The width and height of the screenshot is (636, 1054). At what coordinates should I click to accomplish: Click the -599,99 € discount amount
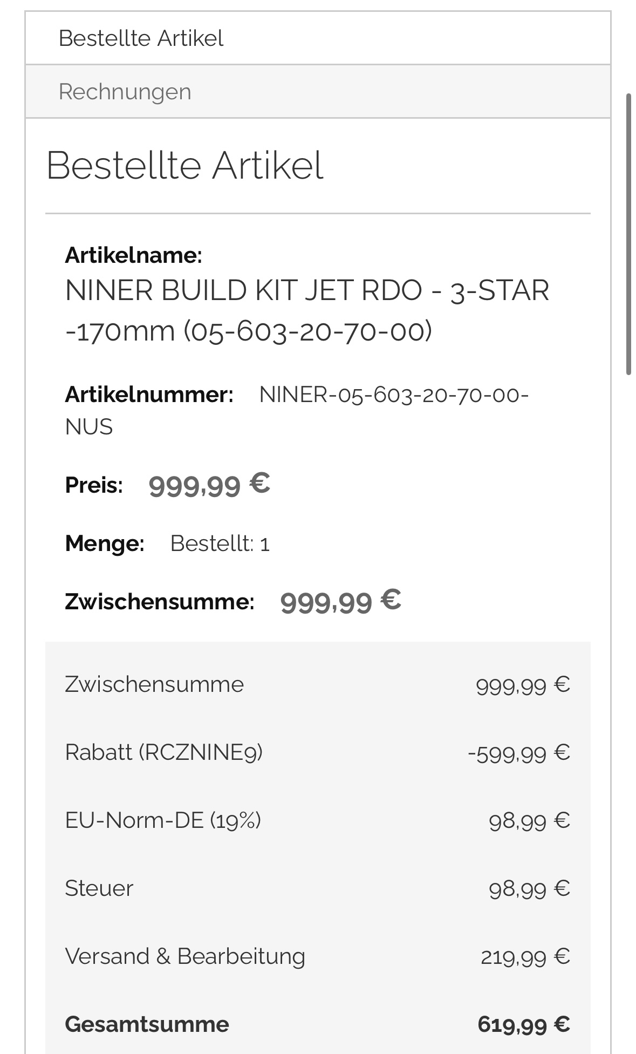518,753
